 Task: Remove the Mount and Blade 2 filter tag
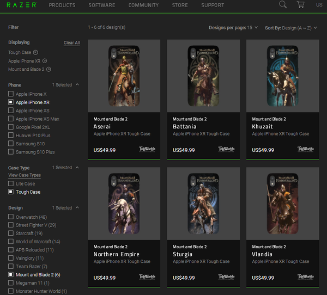click(x=49, y=69)
